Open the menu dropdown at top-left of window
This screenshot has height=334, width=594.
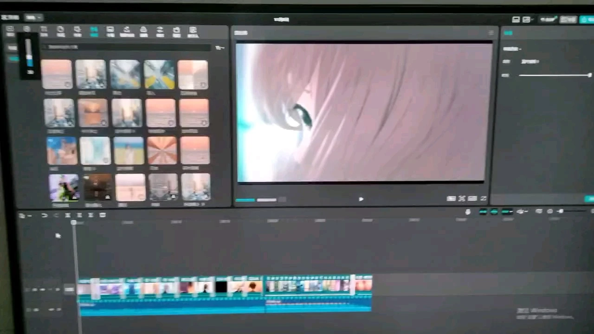tap(33, 18)
